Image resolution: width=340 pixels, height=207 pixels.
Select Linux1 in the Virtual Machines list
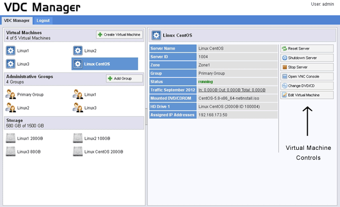pos(23,51)
